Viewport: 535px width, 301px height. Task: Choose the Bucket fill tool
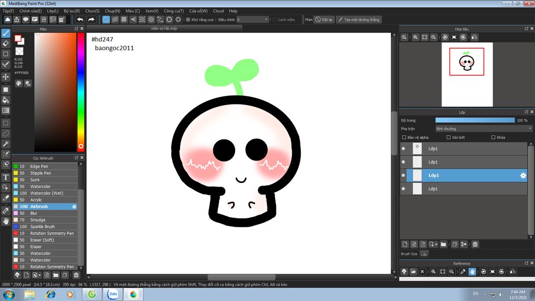tap(6, 100)
